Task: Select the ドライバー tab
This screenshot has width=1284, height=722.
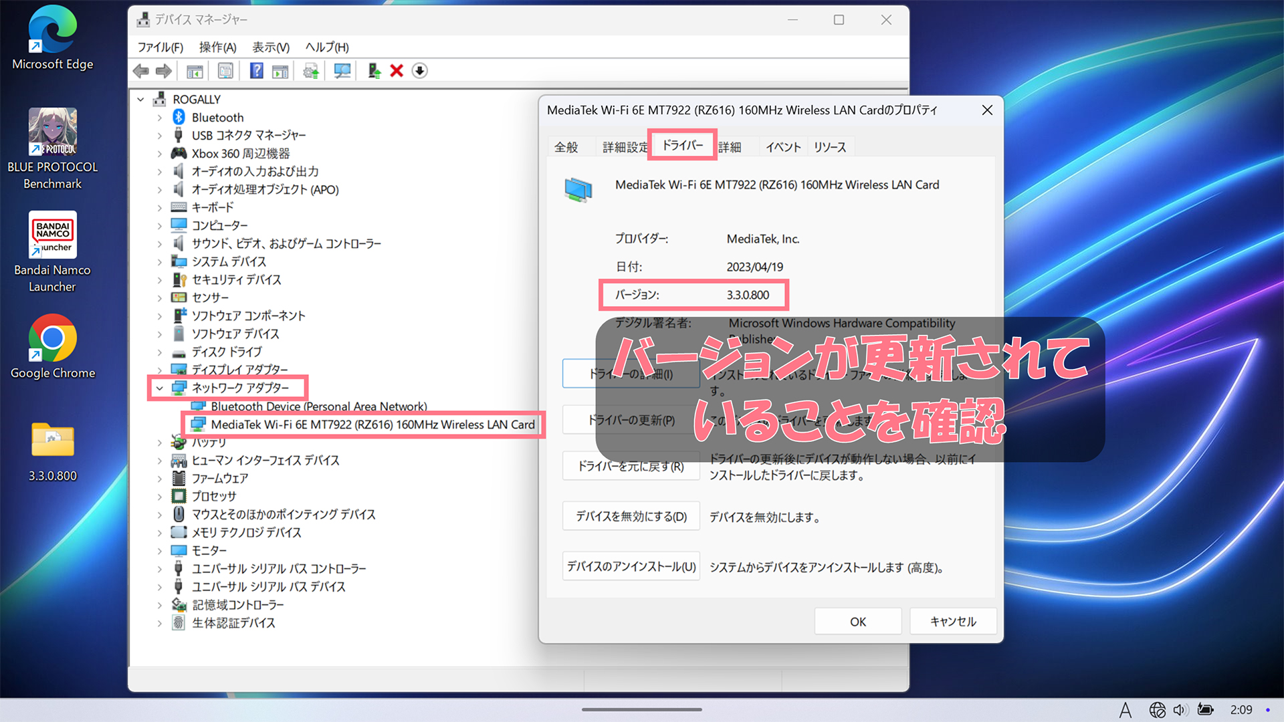Action: click(x=683, y=145)
